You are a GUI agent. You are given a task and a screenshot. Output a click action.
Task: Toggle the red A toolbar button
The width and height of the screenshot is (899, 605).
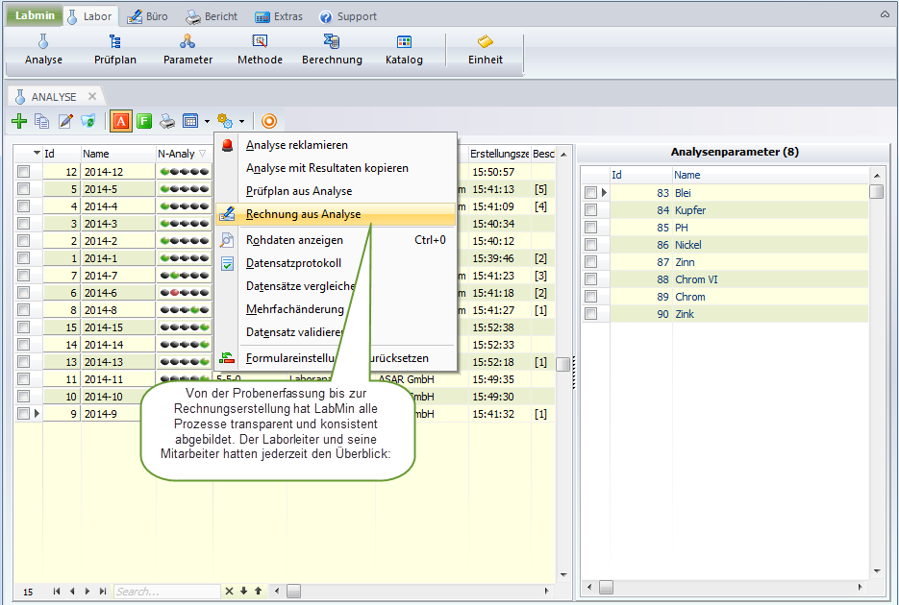[x=120, y=121]
